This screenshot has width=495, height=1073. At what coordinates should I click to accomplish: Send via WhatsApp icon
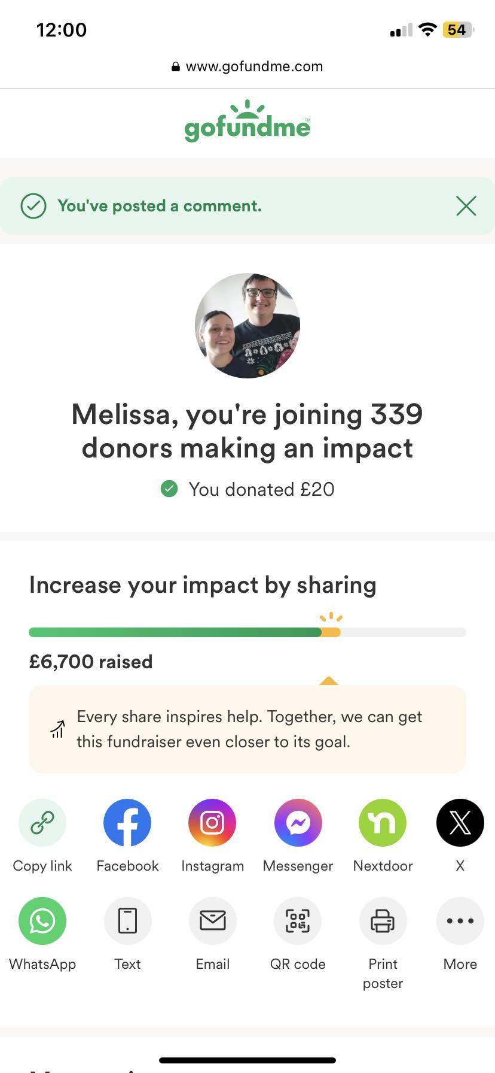click(42, 921)
